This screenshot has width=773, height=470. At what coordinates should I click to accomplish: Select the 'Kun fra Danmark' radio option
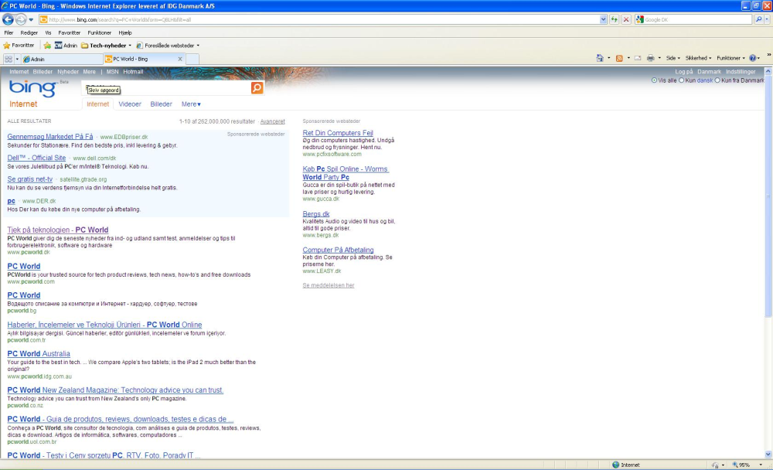(x=718, y=80)
